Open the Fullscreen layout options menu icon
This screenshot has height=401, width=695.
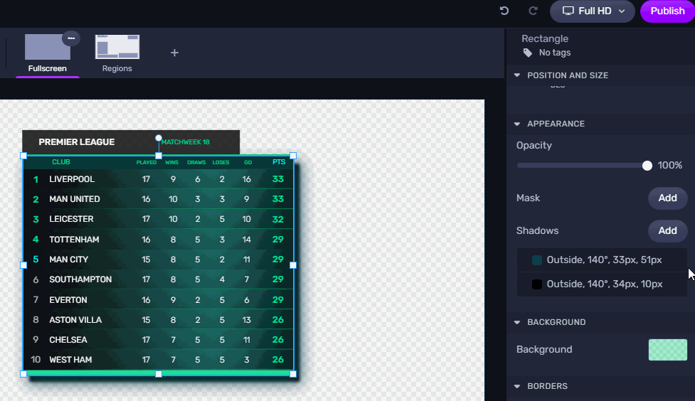point(71,38)
